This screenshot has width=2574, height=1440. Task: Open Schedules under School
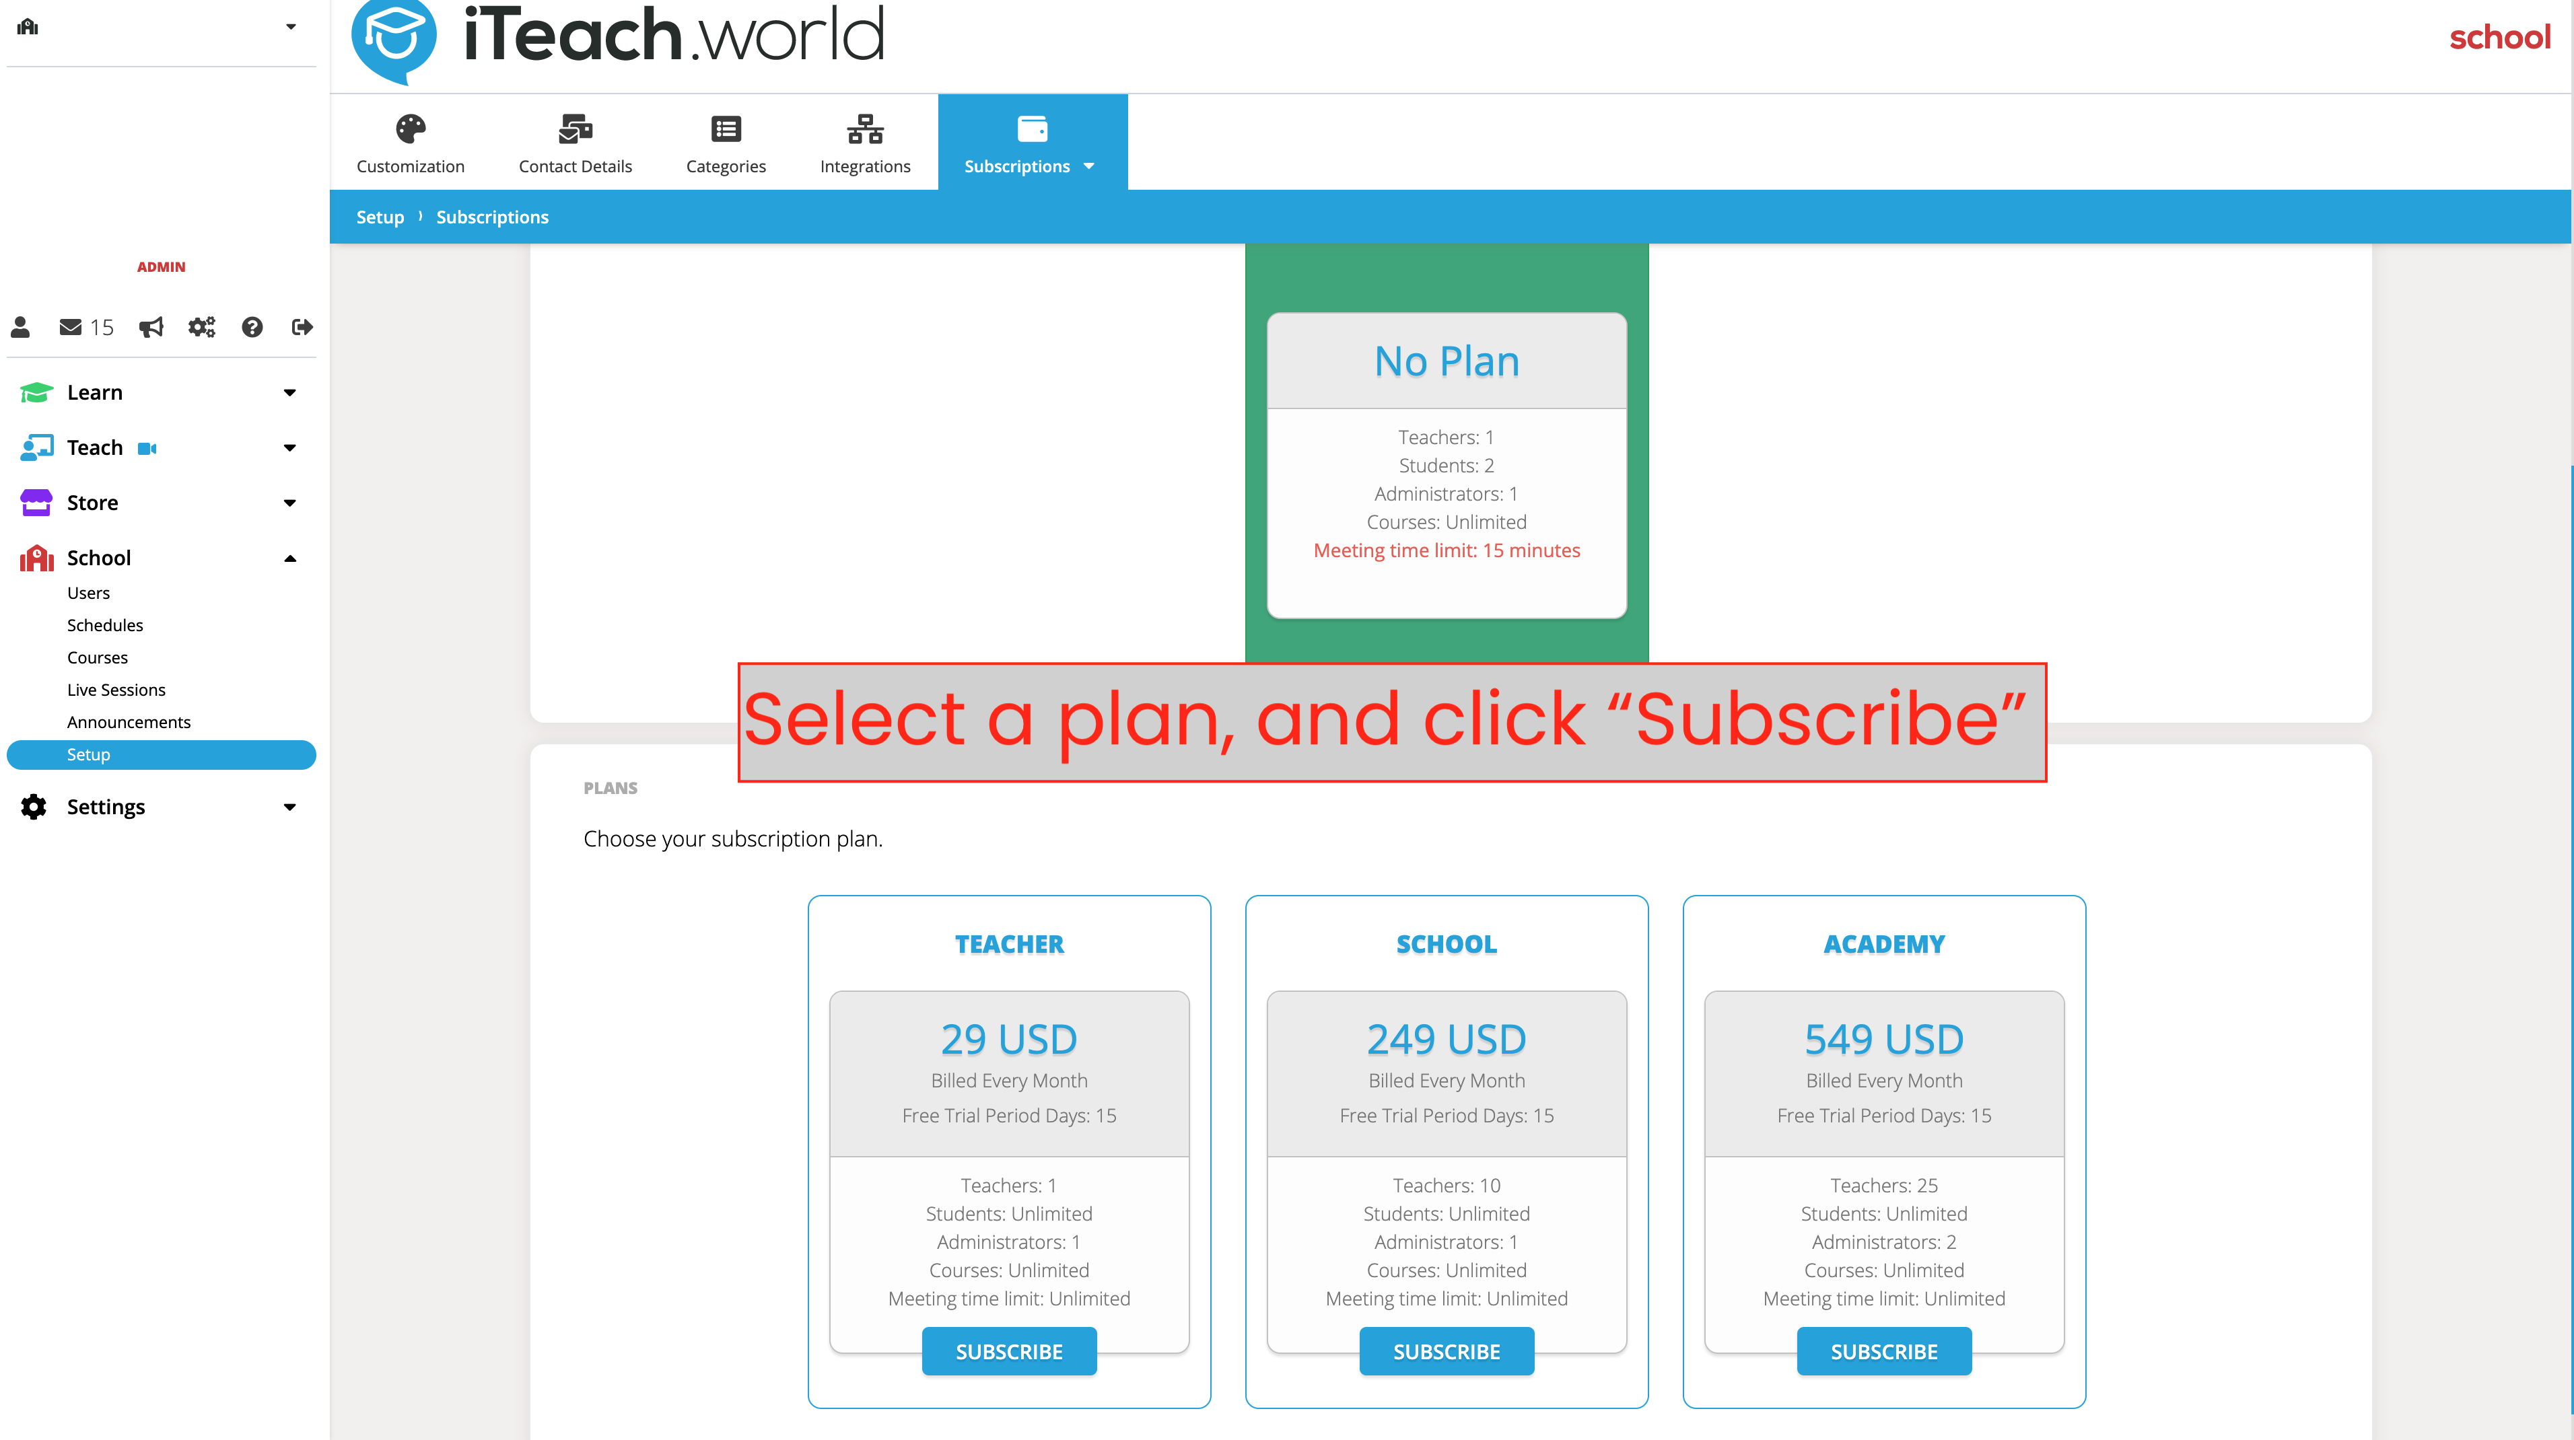[105, 625]
